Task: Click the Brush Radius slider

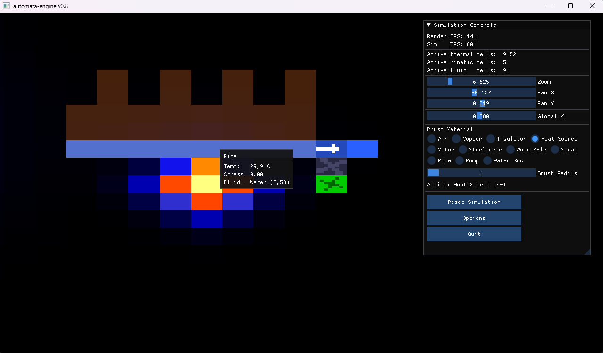Action: click(481, 173)
